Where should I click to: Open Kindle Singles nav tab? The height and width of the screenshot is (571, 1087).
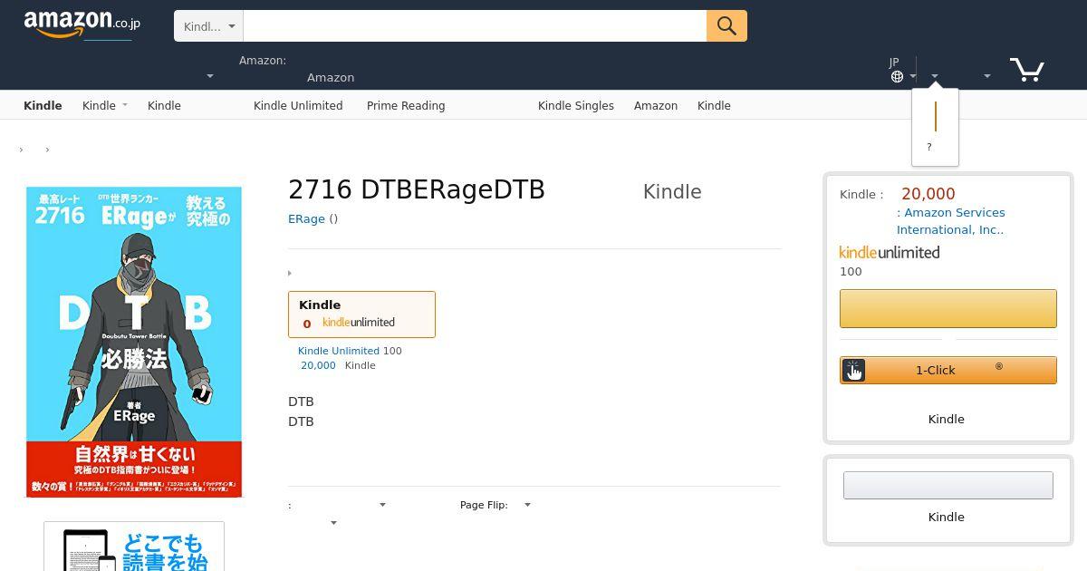576,105
